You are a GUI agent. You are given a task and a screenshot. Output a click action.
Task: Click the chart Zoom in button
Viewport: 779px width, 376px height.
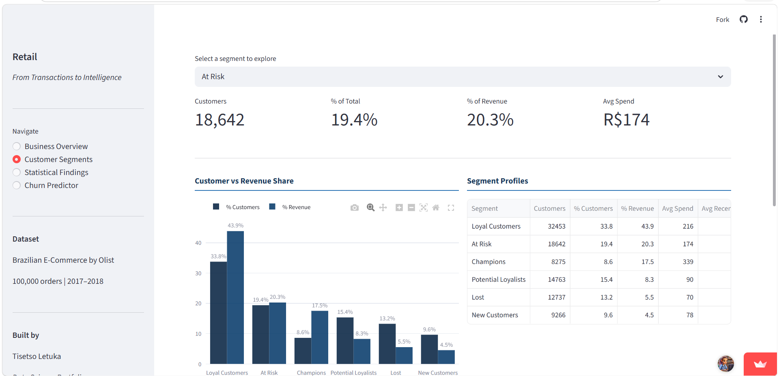pyautogui.click(x=399, y=207)
